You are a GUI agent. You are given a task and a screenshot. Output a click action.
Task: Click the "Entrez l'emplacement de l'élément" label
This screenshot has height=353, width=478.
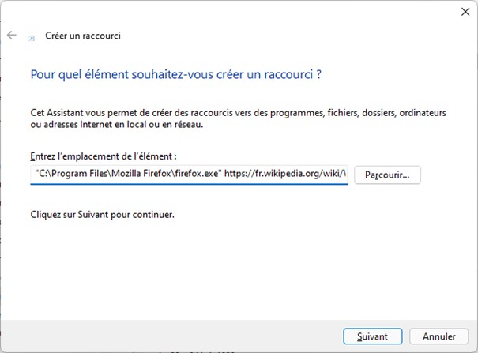point(103,156)
